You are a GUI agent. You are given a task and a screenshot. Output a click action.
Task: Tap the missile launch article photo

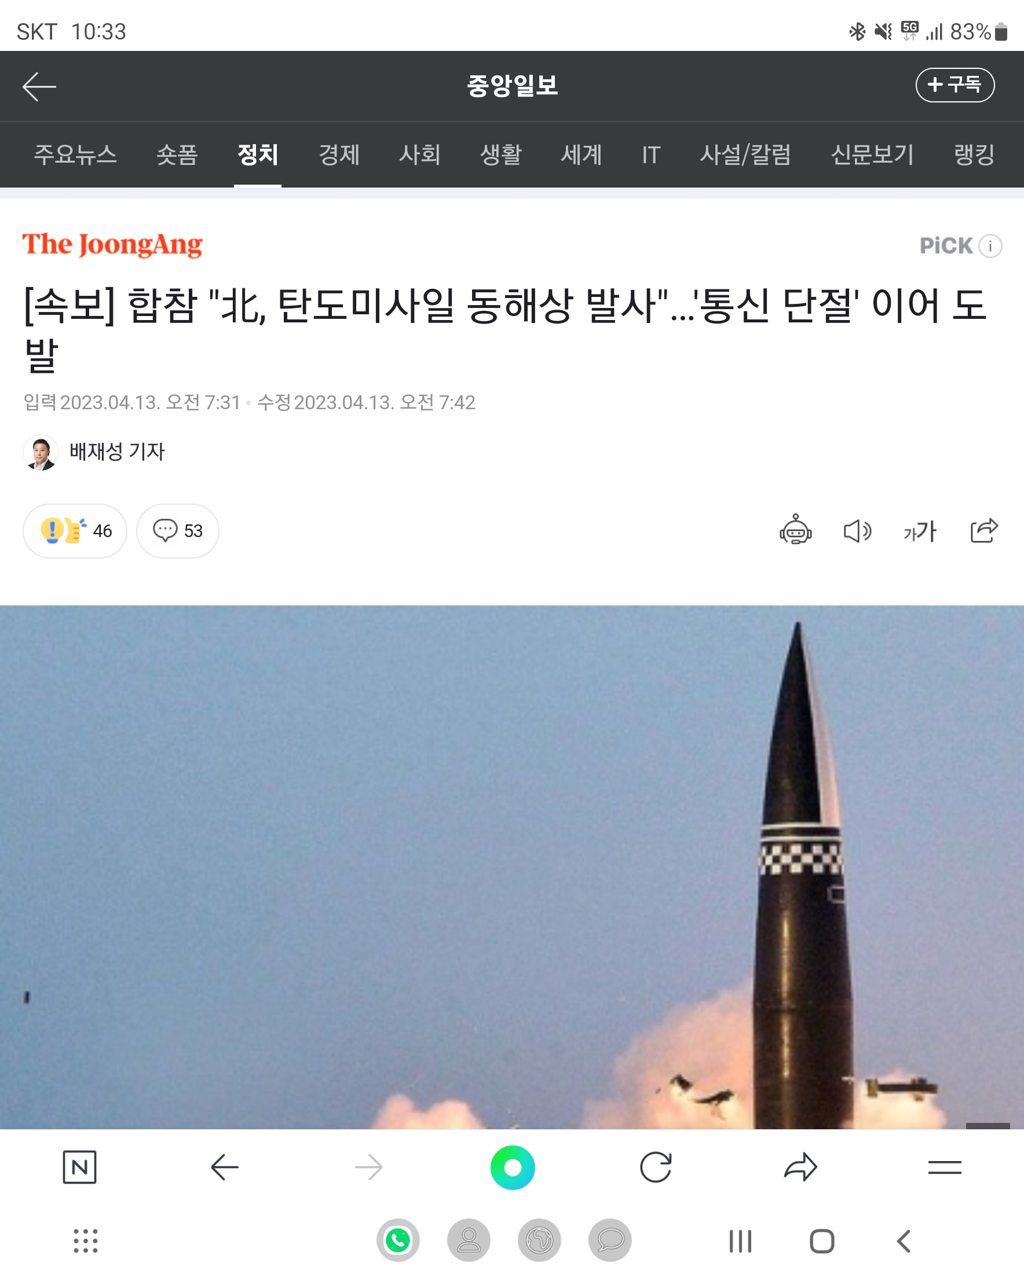tap(512, 866)
